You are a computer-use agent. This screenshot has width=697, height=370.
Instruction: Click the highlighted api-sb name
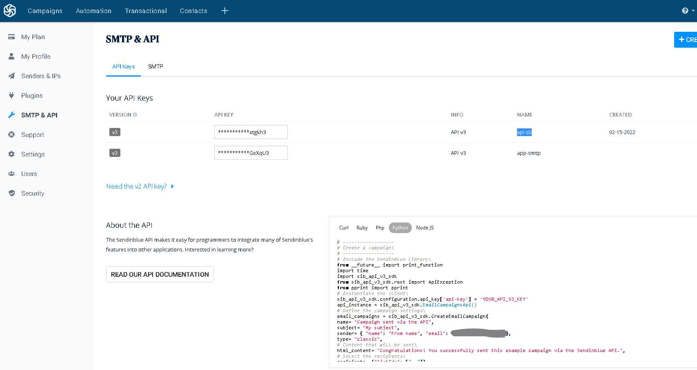click(x=524, y=132)
